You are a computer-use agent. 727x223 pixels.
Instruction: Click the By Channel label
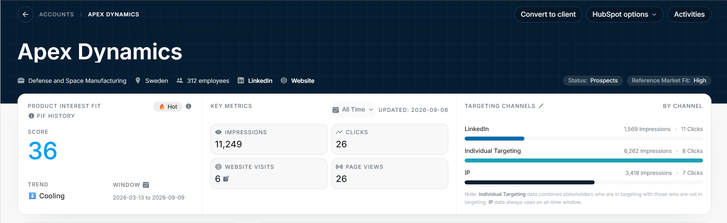pyautogui.click(x=683, y=106)
